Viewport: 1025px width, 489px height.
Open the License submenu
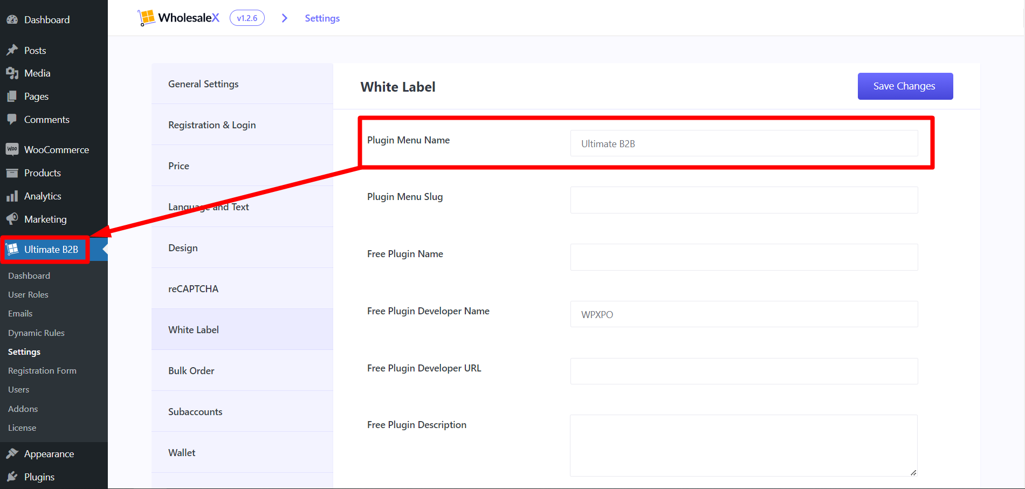22,428
